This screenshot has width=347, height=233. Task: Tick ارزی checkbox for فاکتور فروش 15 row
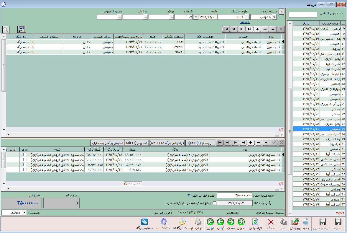click(25, 170)
